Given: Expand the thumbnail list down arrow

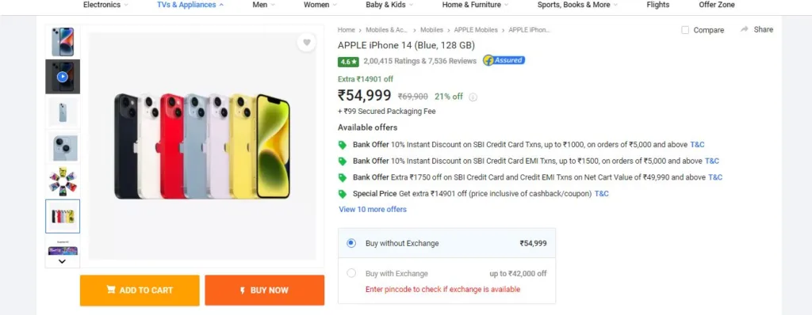Looking at the screenshot, I should click(x=62, y=261).
